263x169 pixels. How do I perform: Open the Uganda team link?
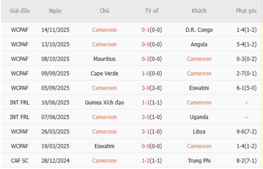[199, 117]
